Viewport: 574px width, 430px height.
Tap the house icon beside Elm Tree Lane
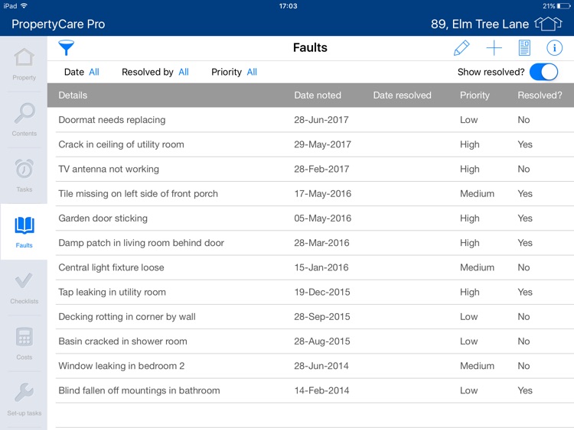tap(548, 24)
